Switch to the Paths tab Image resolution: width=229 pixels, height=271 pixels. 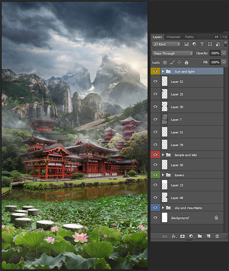(x=189, y=37)
